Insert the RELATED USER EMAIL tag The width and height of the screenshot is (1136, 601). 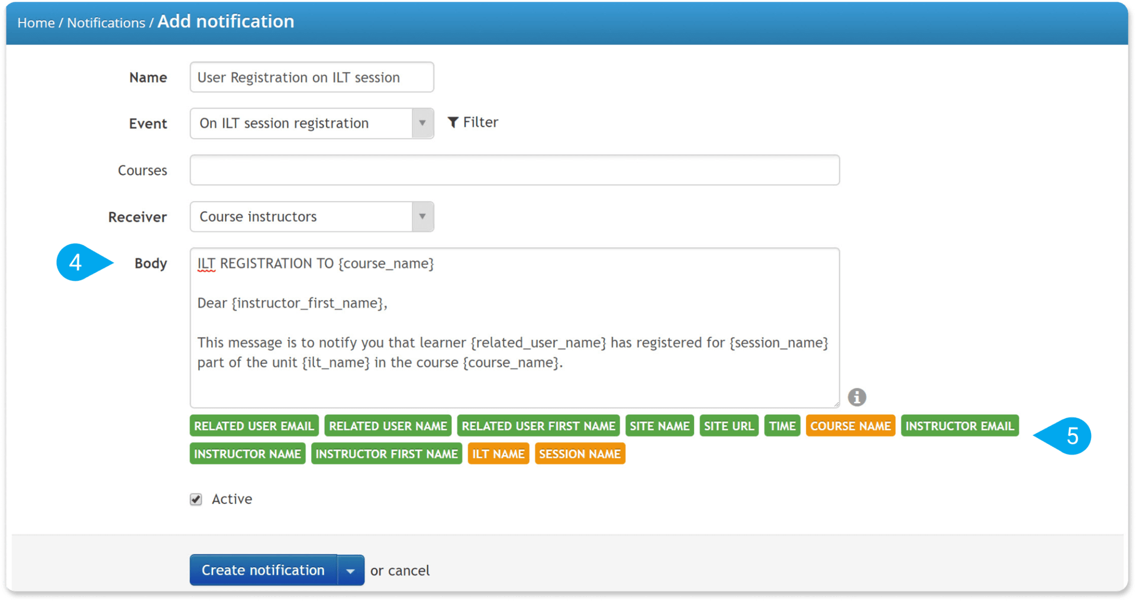coord(254,426)
